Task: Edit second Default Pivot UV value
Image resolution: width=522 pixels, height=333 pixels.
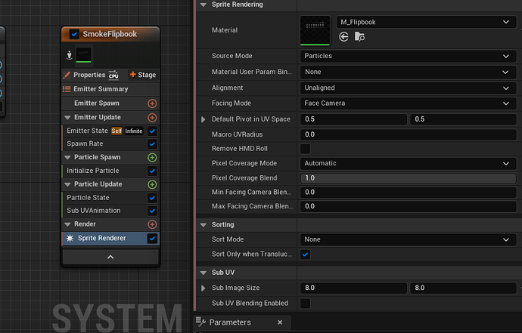Action: (463, 119)
